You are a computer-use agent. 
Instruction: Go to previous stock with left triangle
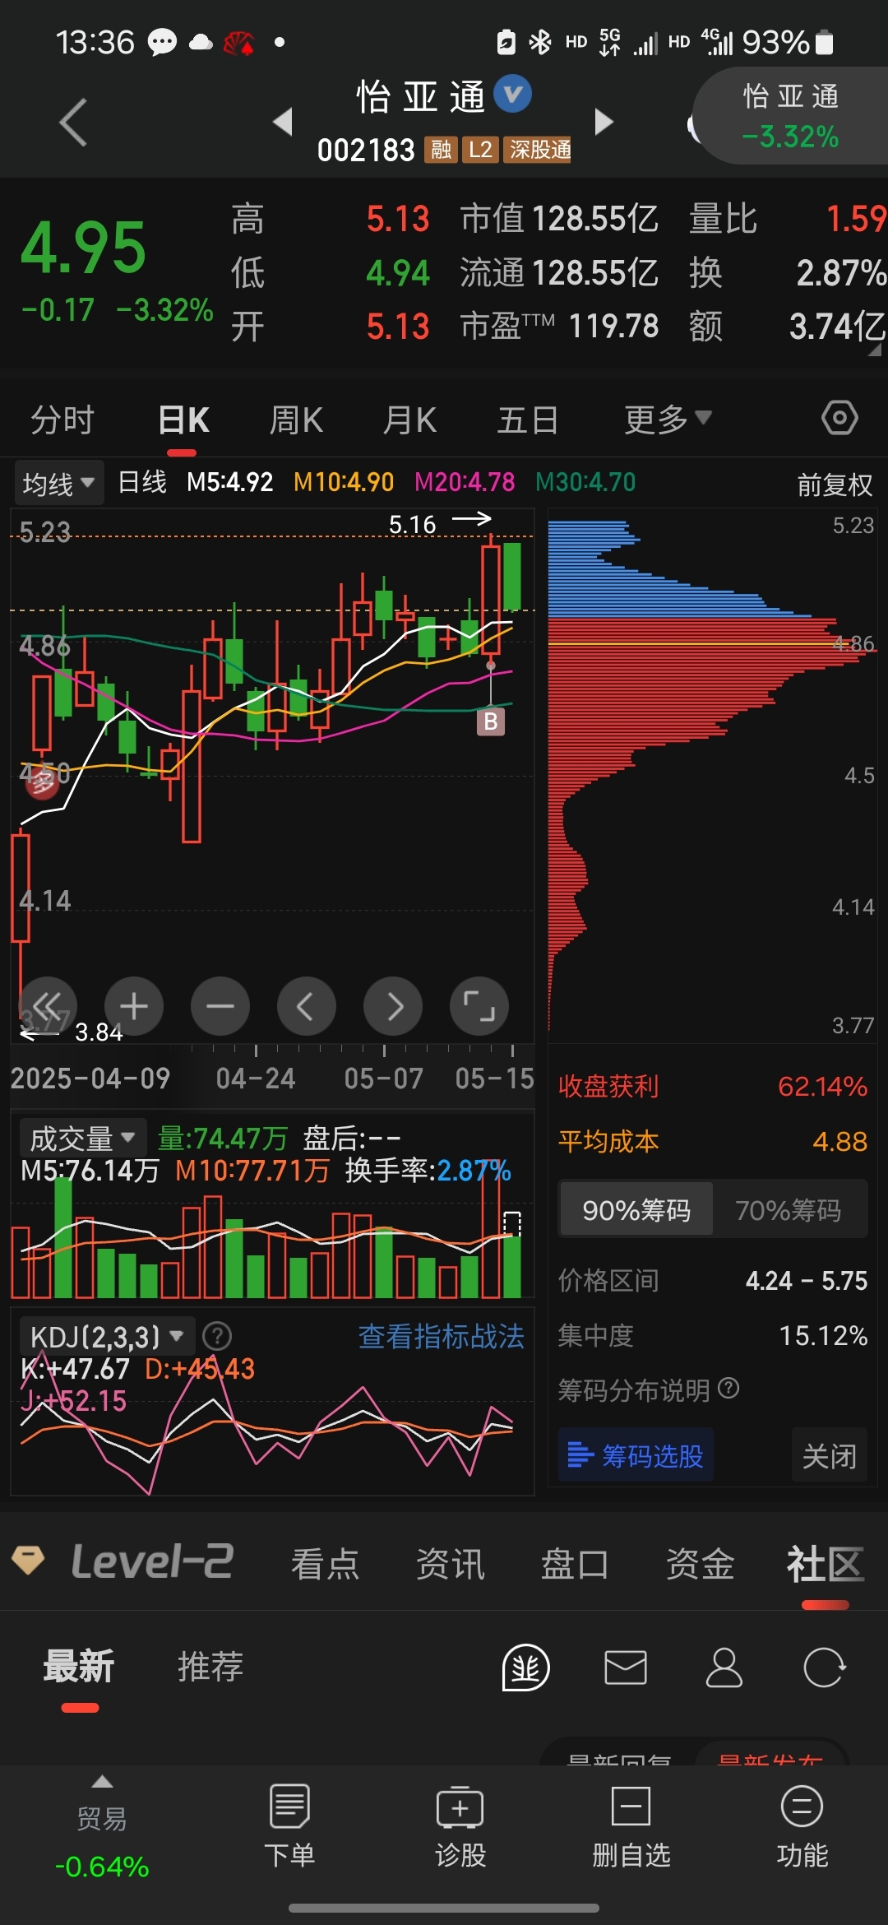[283, 122]
